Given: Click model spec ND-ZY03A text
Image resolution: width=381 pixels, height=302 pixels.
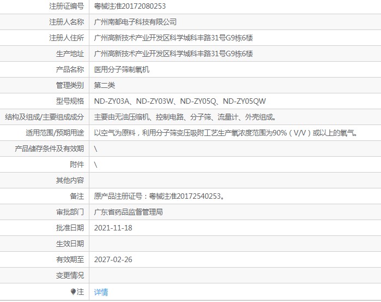Looking at the screenshot, I should pos(112,101).
